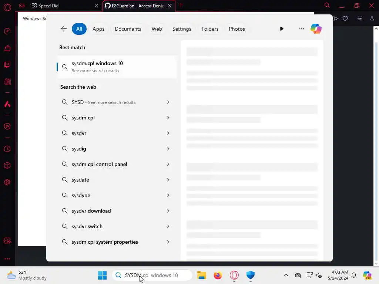Select the Folders search filter
This screenshot has width=379, height=284.
(x=210, y=29)
